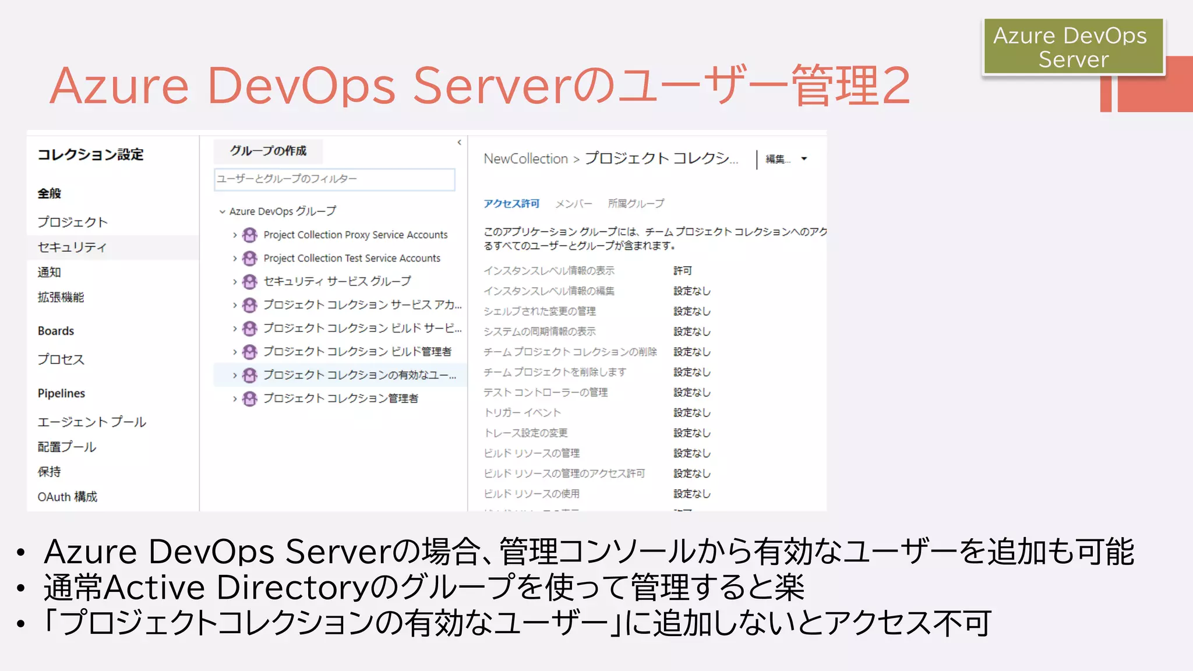Change トリガー イベント permission value

(692, 412)
